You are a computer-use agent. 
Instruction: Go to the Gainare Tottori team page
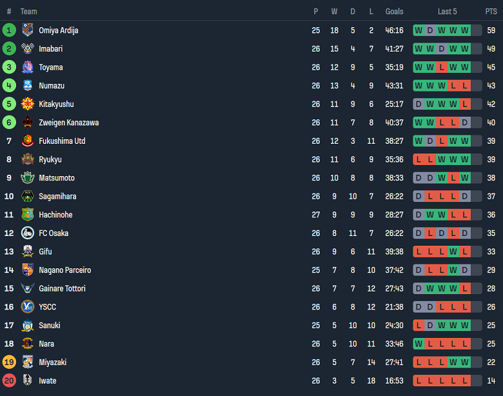[x=63, y=288]
